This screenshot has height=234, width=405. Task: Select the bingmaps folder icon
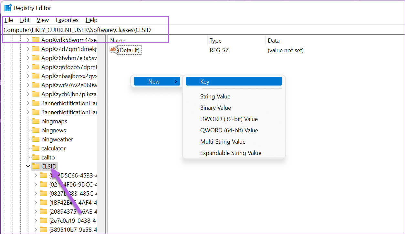coord(36,121)
